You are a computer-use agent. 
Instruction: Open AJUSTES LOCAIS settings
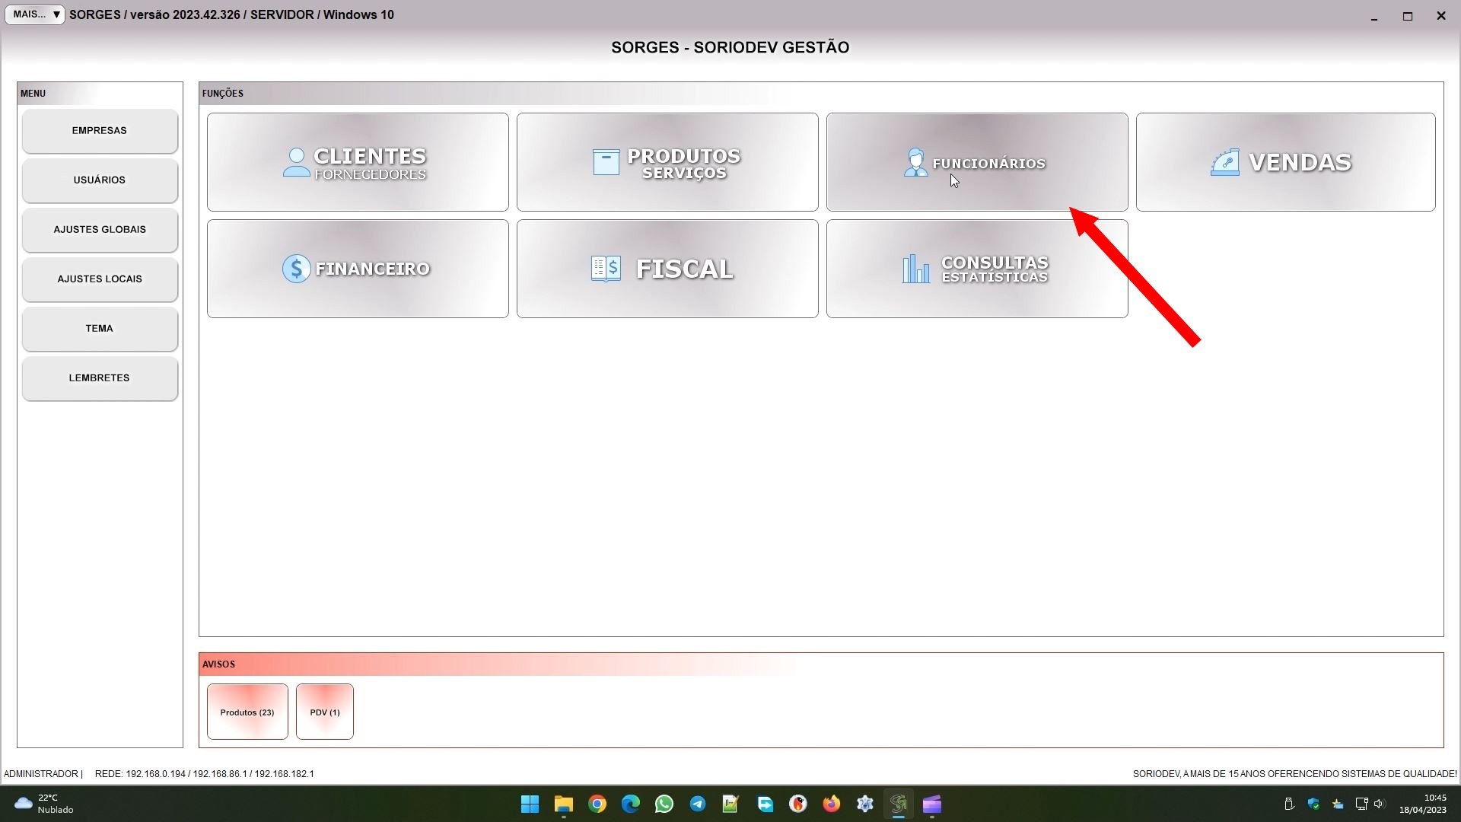pyautogui.click(x=100, y=279)
